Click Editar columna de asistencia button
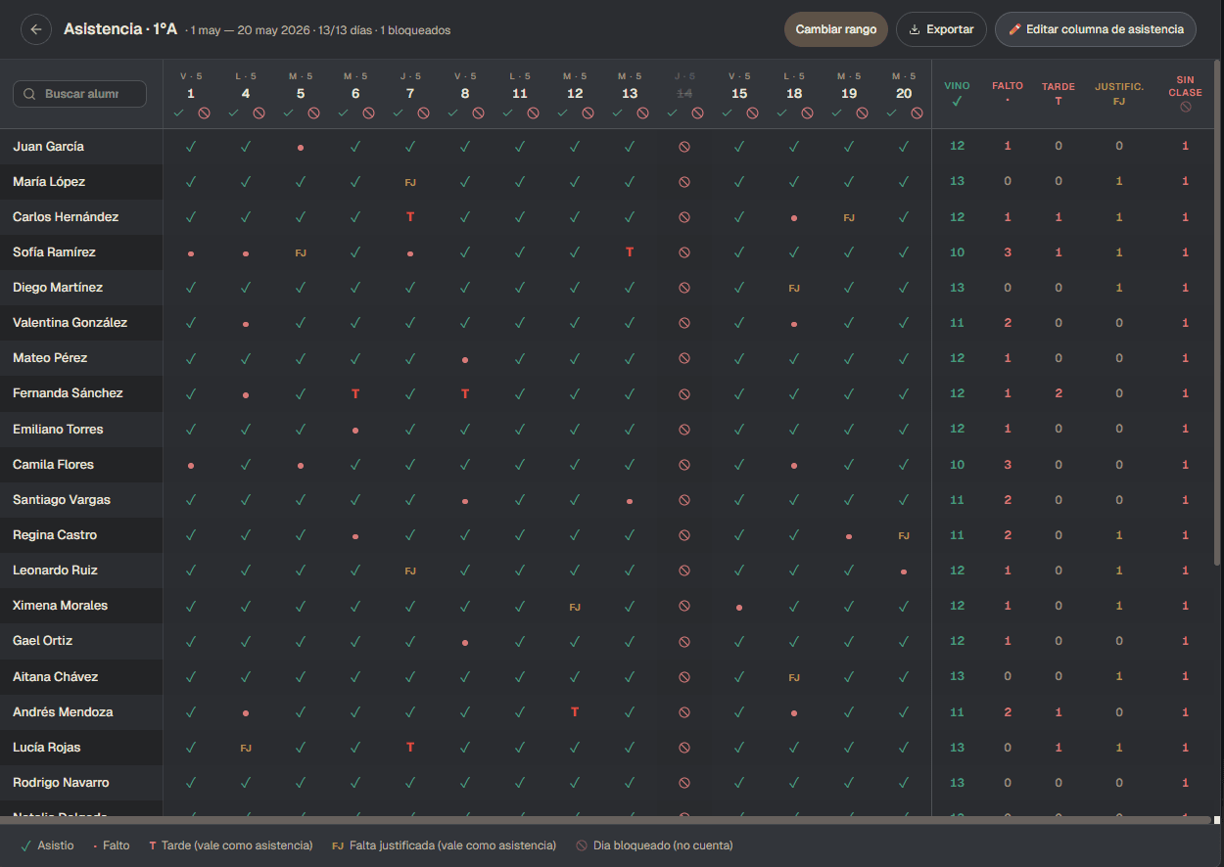 pyautogui.click(x=1096, y=29)
